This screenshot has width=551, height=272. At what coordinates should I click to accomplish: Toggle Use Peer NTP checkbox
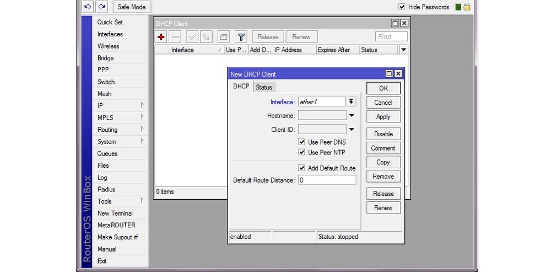point(301,152)
